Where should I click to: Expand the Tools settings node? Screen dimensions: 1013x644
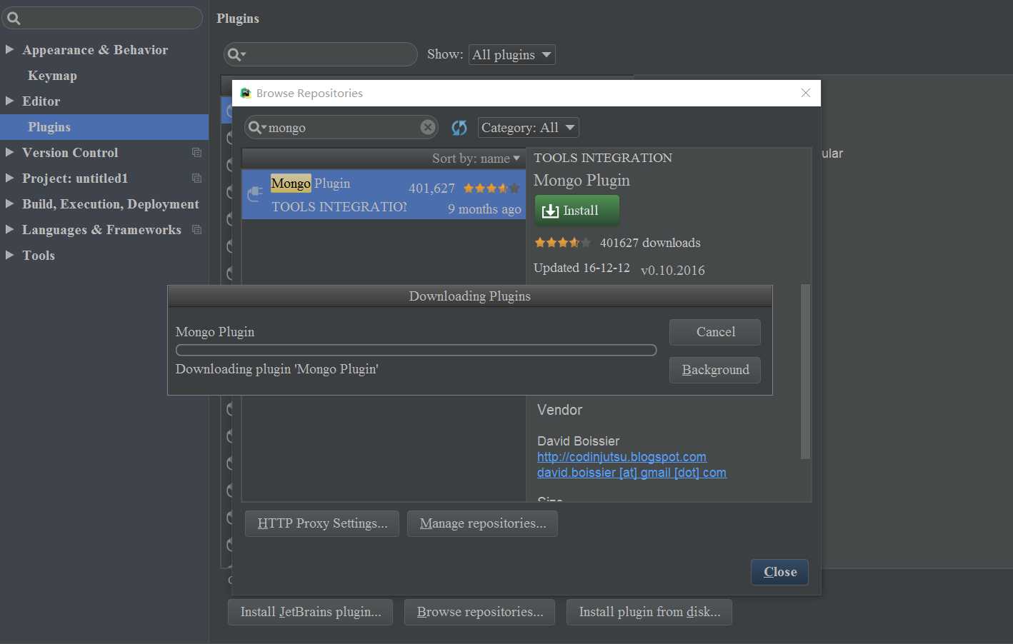10,255
